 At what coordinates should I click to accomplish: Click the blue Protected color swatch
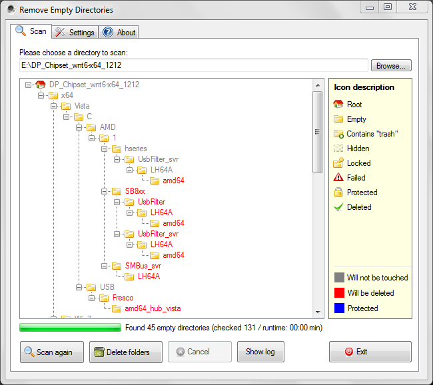tap(339, 308)
